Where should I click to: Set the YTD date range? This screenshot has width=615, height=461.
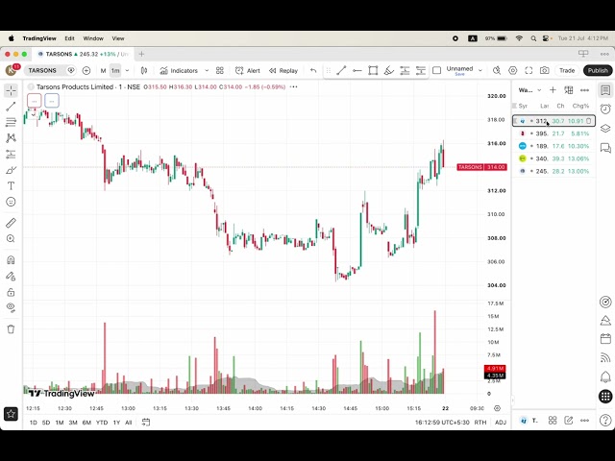[x=102, y=423]
